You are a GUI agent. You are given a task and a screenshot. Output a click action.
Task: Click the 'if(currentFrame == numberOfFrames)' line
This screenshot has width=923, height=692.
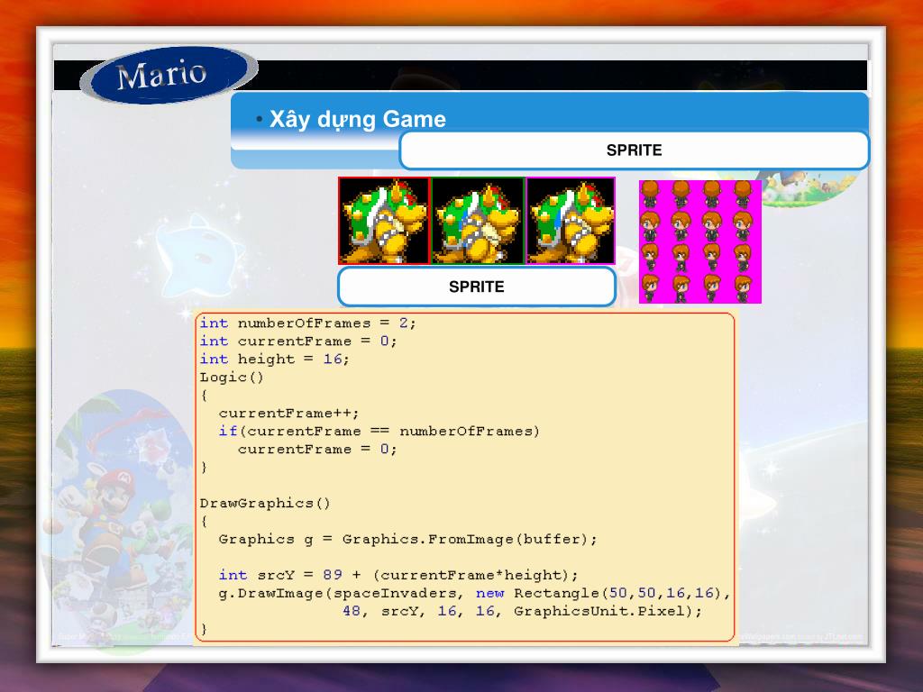pos(379,432)
